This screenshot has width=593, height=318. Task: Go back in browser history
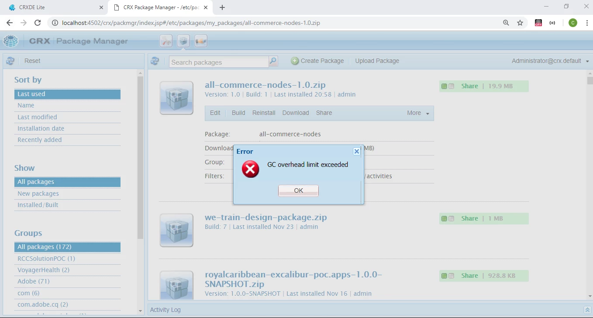[10, 23]
